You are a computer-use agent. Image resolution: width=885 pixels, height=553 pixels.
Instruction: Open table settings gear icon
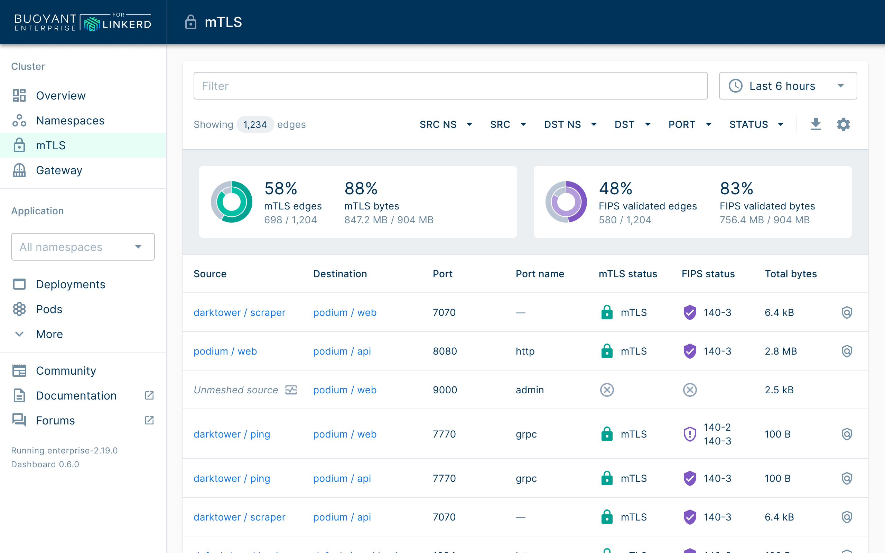click(x=843, y=124)
